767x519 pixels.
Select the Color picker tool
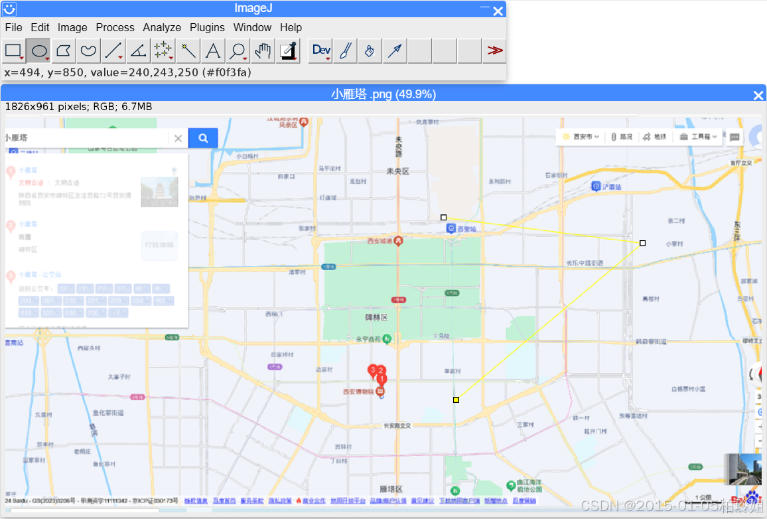[x=288, y=50]
